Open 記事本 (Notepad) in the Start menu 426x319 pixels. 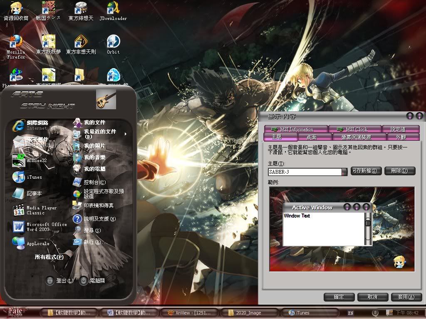click(27, 194)
